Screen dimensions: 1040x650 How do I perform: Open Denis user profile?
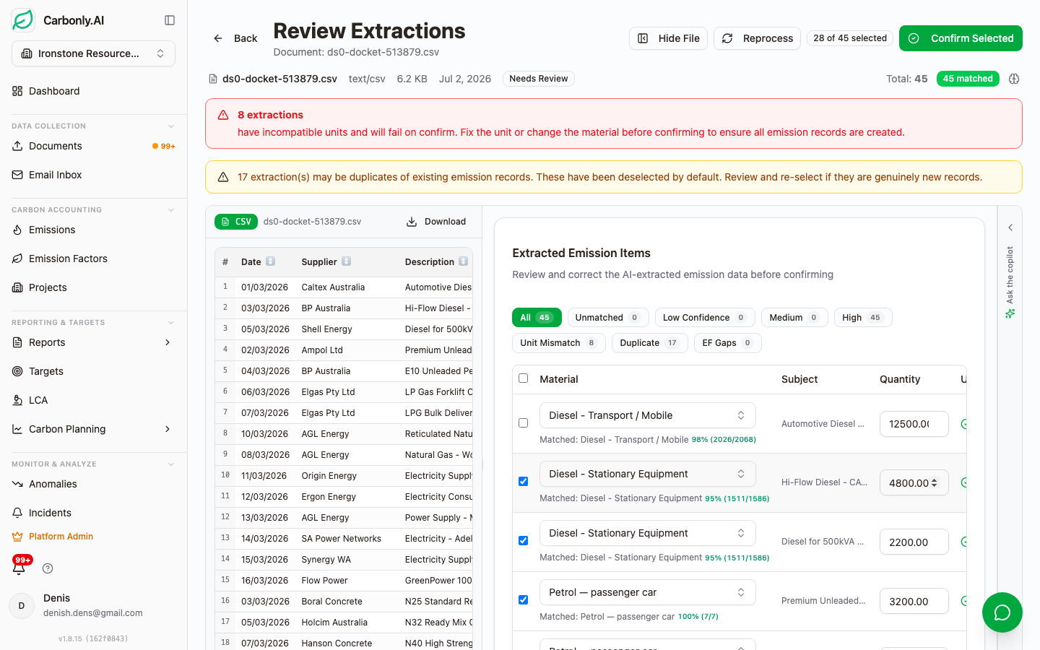(93, 605)
